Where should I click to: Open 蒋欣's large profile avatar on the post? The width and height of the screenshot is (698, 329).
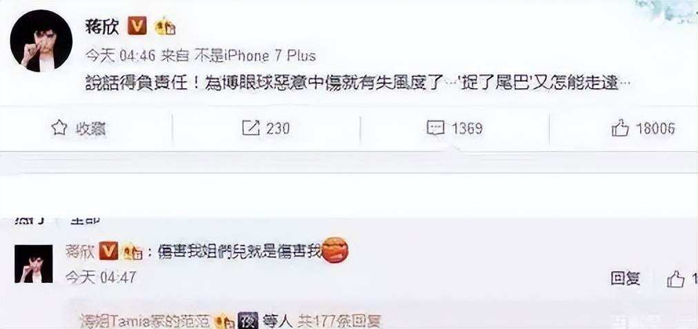click(x=41, y=41)
